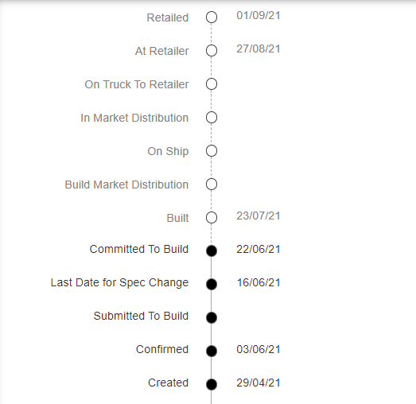Screen dimensions: 416x404
Task: Select the At Retailer hollow circle
Action: pos(212,51)
